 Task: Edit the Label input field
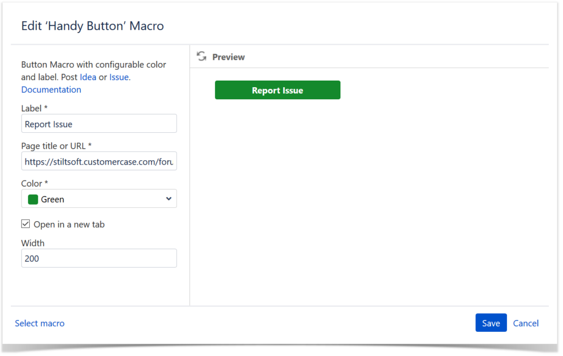click(x=99, y=123)
